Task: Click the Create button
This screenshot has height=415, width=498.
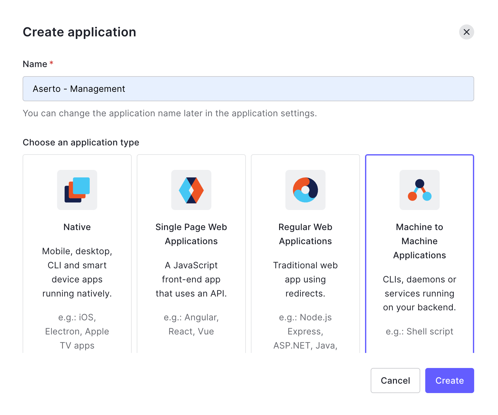Action: tap(450, 381)
